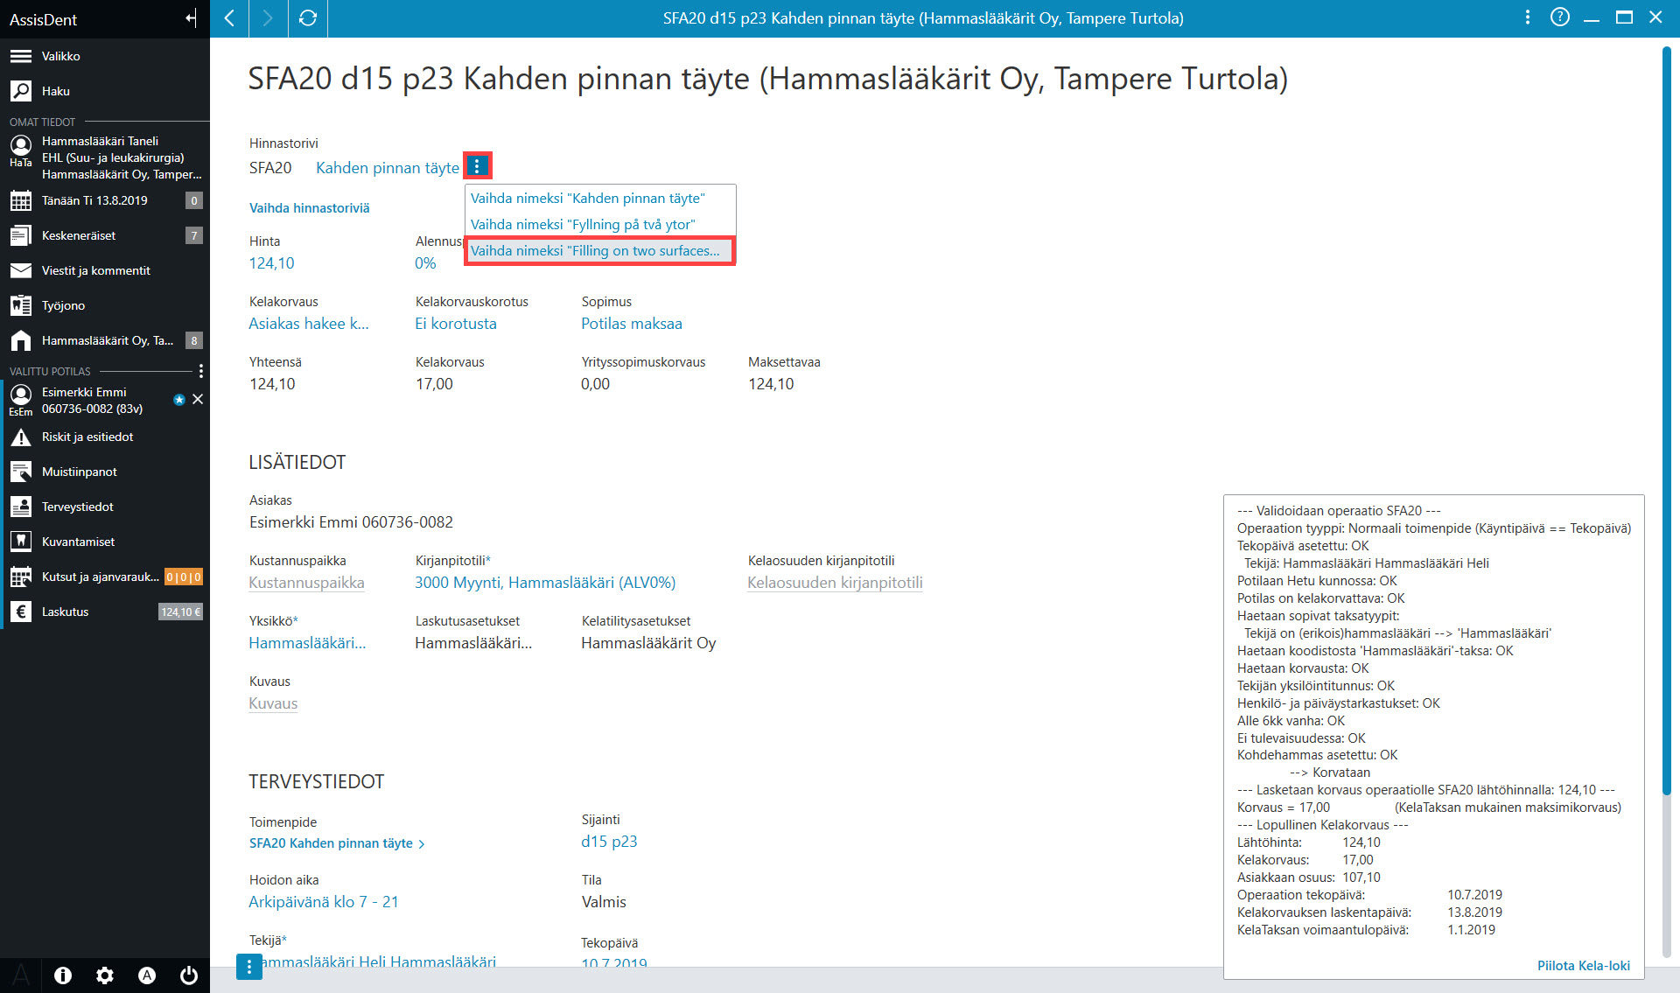This screenshot has width=1680, height=993.
Task: Click the Kelaosuuden kirjanpitotili field
Action: 835,583
